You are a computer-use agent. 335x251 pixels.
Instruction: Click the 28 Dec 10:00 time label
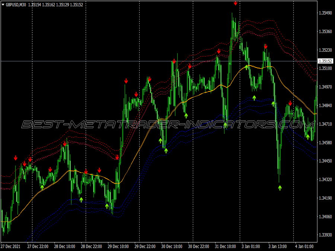64,246
